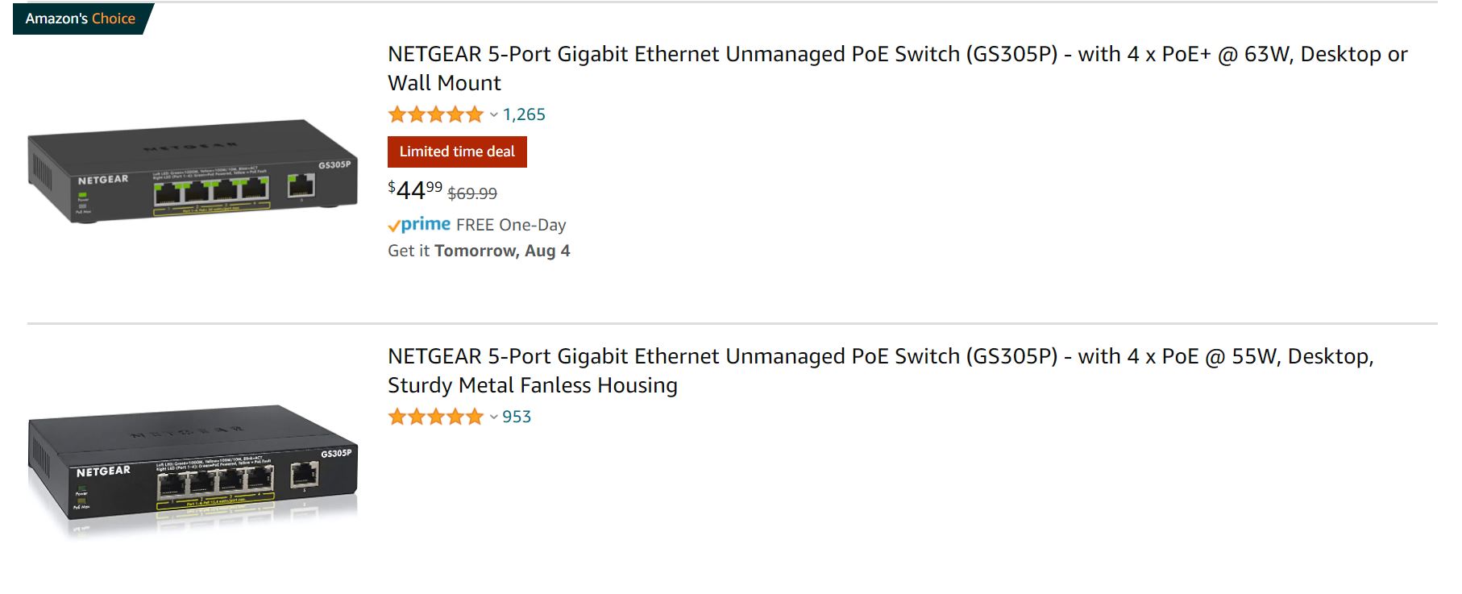Click the Tomorrow, Aug 4 delivery date

(502, 251)
